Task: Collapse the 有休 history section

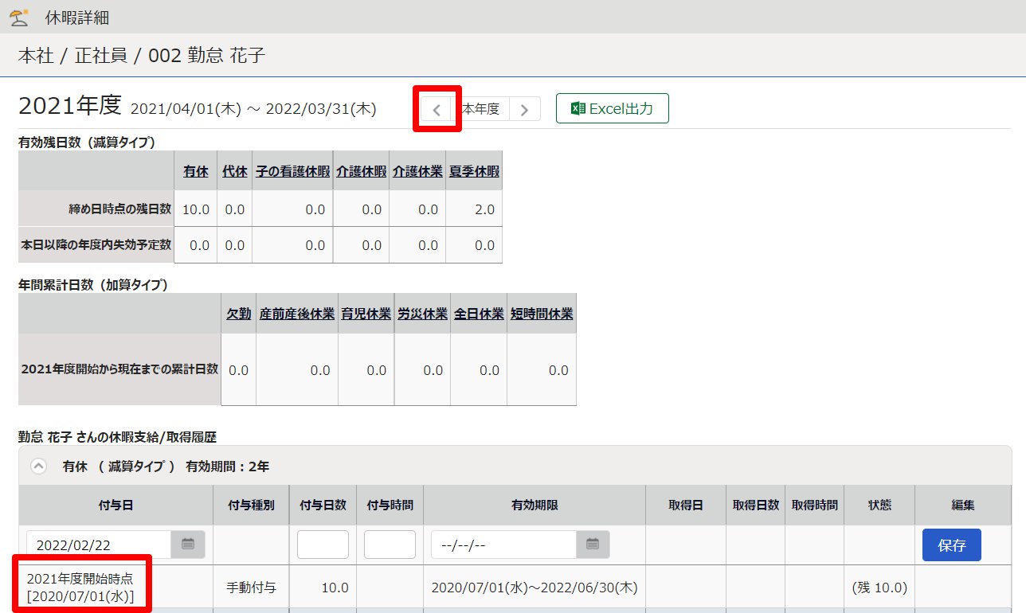Action: (x=38, y=467)
